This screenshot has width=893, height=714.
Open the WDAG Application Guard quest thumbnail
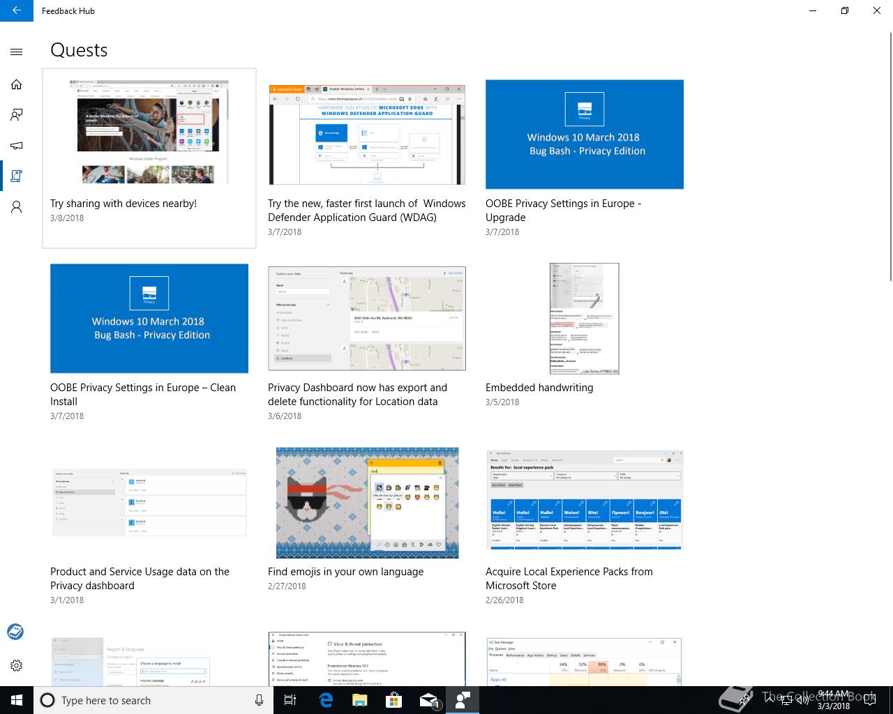[367, 135]
